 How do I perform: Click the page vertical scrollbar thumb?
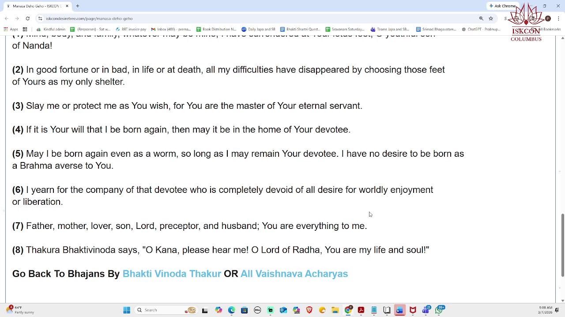pos(562,245)
